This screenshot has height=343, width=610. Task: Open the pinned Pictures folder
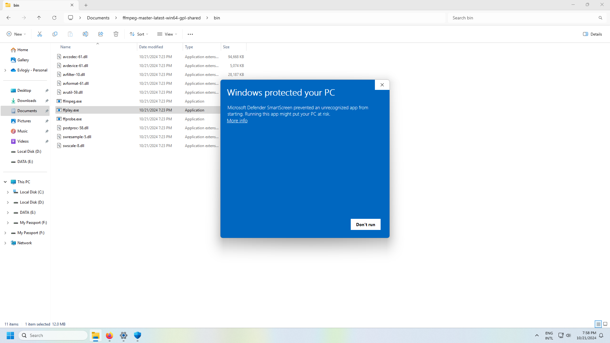coord(24,121)
